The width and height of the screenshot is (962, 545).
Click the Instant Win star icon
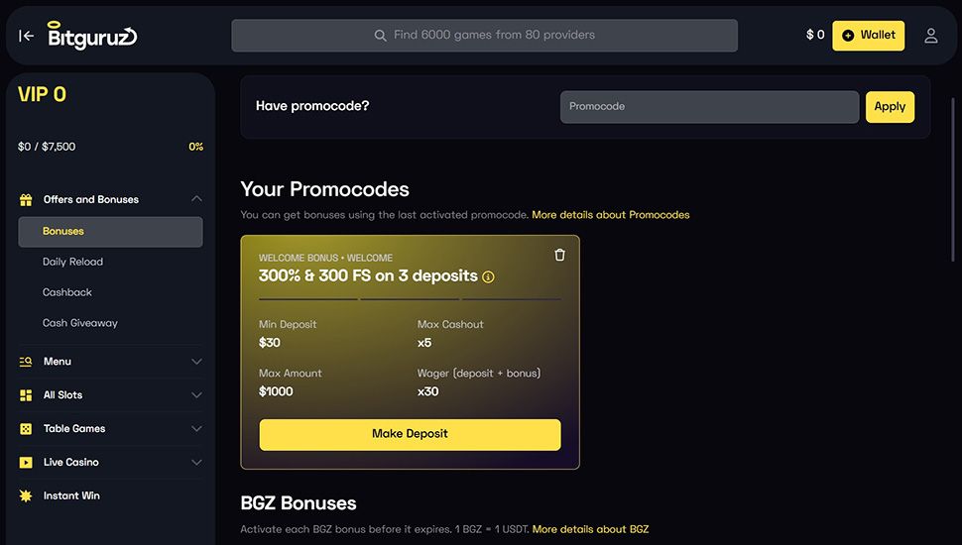pyautogui.click(x=26, y=495)
